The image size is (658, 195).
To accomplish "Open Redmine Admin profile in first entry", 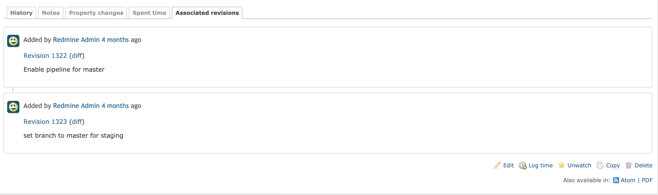I will [76, 40].
